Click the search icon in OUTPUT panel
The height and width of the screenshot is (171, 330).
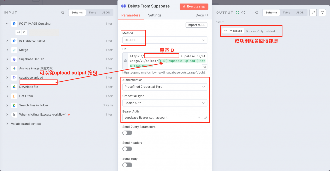257,13
